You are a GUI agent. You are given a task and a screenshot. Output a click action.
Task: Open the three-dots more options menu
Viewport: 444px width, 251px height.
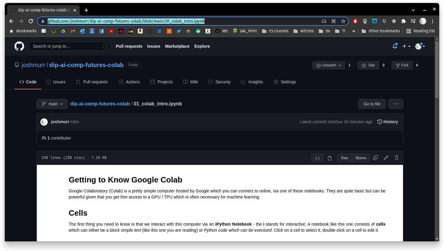[396, 104]
